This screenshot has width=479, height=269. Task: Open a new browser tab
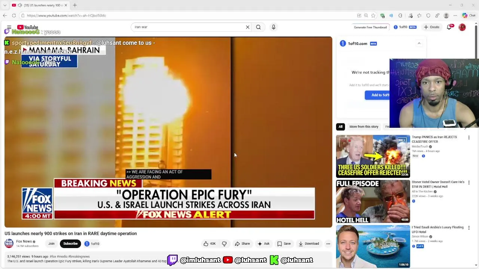tap(75, 5)
